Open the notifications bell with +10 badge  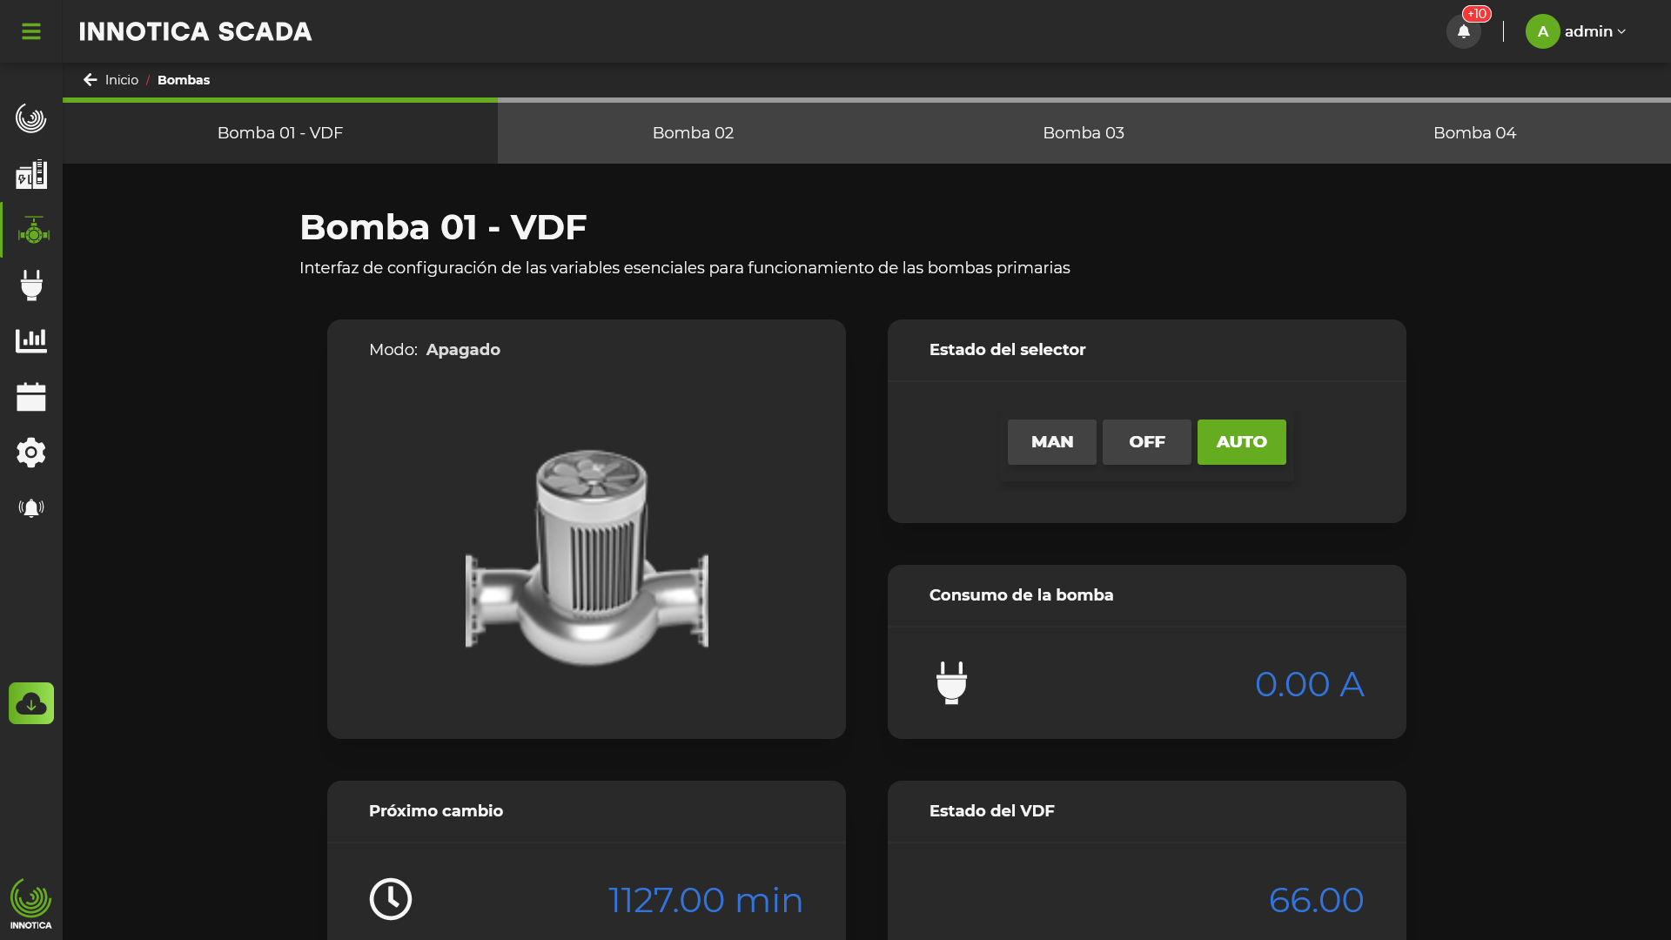[1464, 31]
